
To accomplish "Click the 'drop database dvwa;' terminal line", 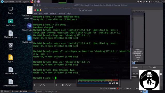I will coord(54,70).
